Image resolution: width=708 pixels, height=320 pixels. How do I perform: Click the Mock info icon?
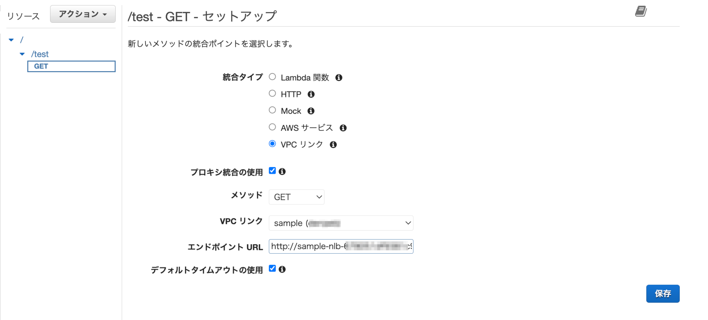tap(311, 111)
